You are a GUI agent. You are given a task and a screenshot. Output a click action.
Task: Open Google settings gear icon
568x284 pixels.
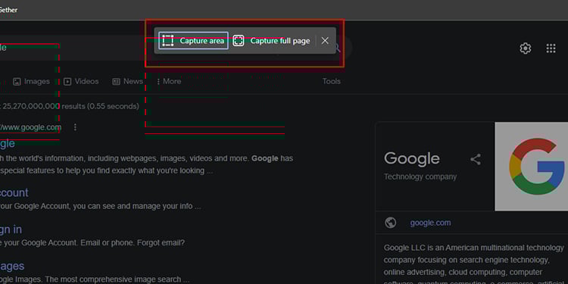pyautogui.click(x=526, y=48)
